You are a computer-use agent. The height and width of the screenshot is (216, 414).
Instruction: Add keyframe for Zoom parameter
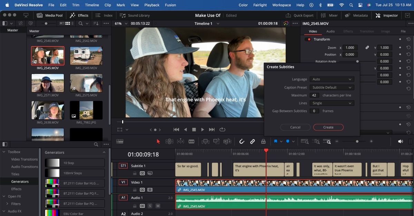tap(400, 48)
